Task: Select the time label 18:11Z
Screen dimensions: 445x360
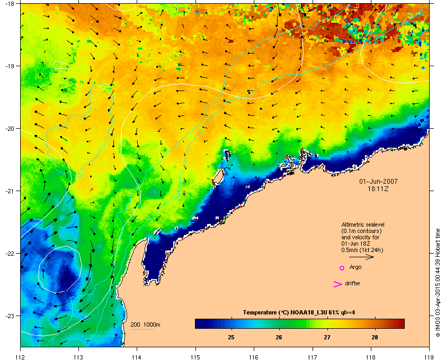Action: click(x=378, y=188)
